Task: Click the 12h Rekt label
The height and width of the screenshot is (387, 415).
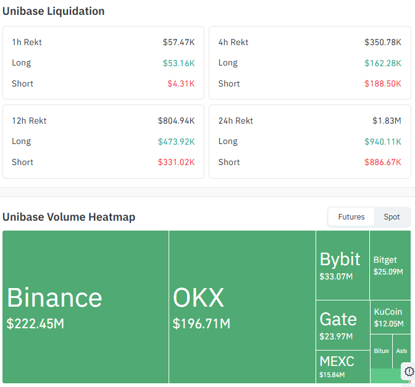Action: click(x=29, y=121)
